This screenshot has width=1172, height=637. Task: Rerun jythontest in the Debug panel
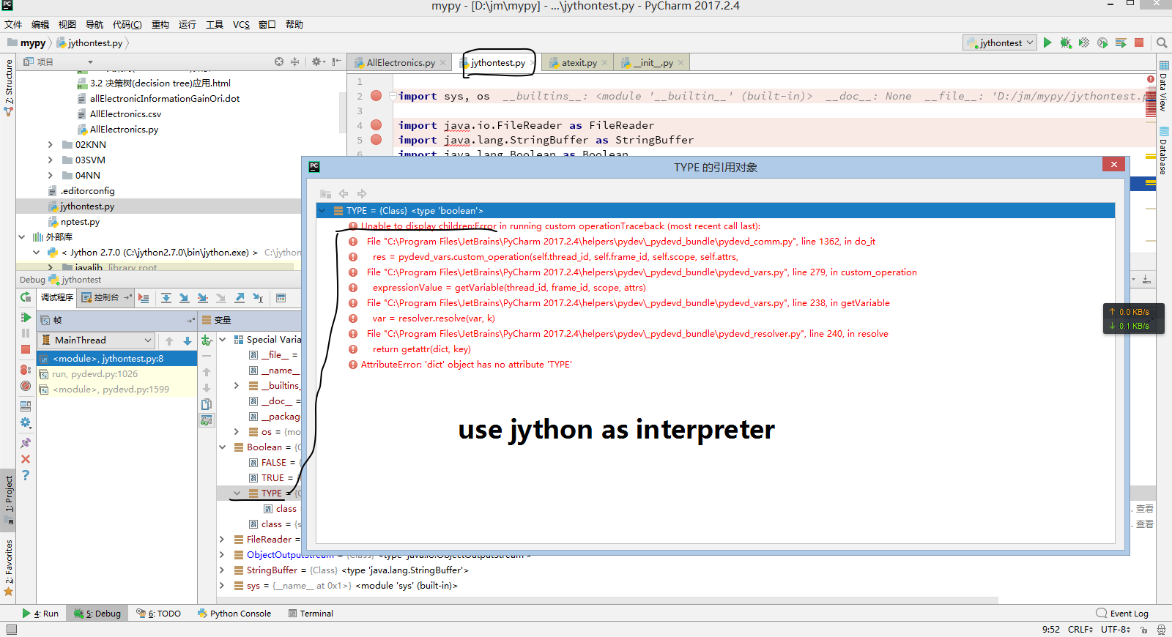[x=26, y=297]
